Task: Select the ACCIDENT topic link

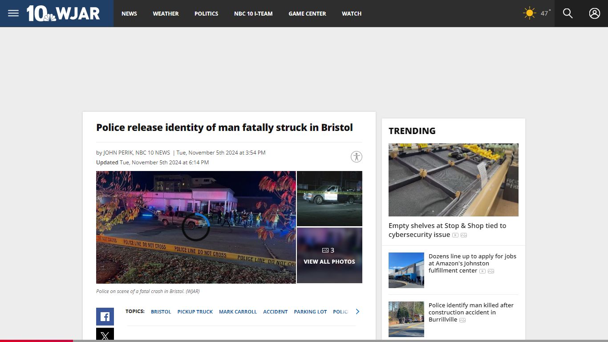Action: coord(275,312)
